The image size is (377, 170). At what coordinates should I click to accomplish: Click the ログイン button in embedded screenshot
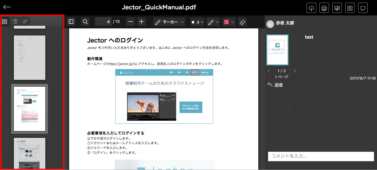pos(195,72)
